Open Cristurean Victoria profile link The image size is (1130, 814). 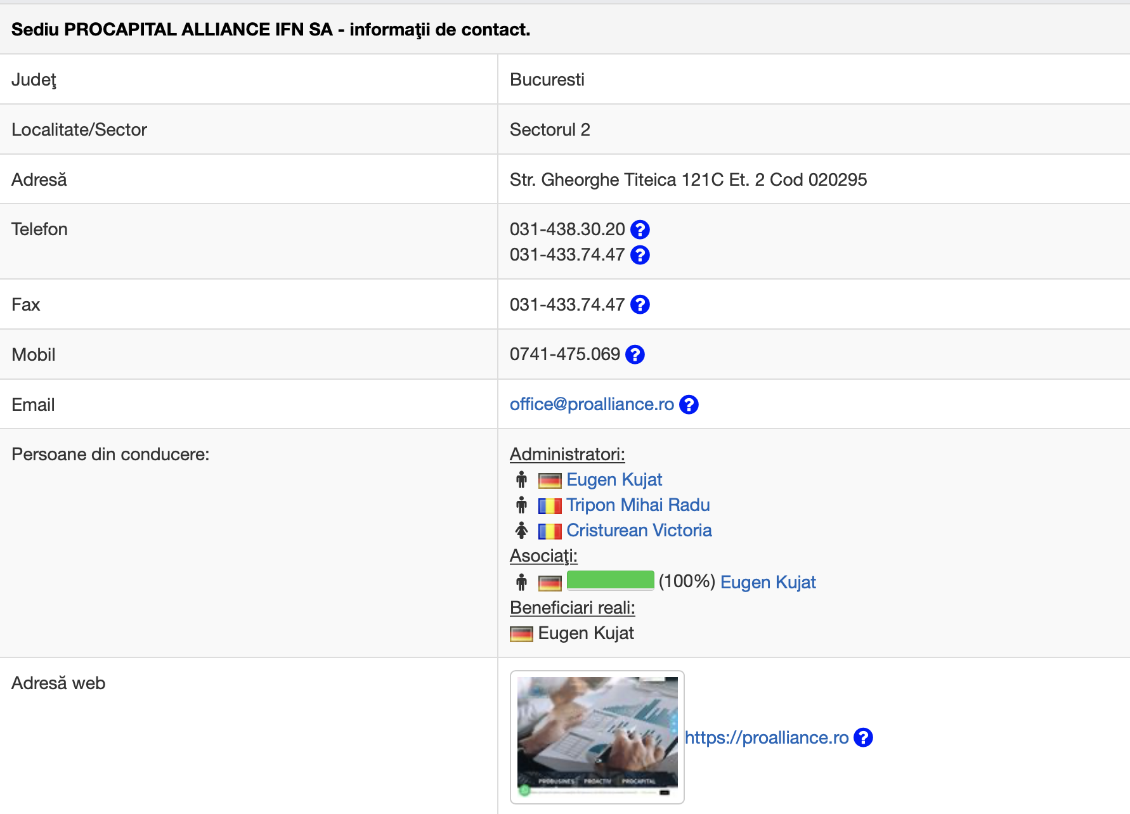[x=639, y=531]
